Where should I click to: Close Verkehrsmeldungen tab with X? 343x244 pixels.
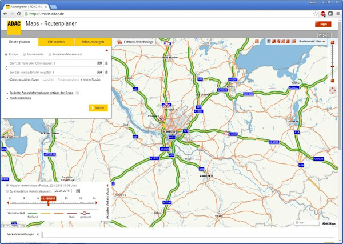(x=38, y=234)
